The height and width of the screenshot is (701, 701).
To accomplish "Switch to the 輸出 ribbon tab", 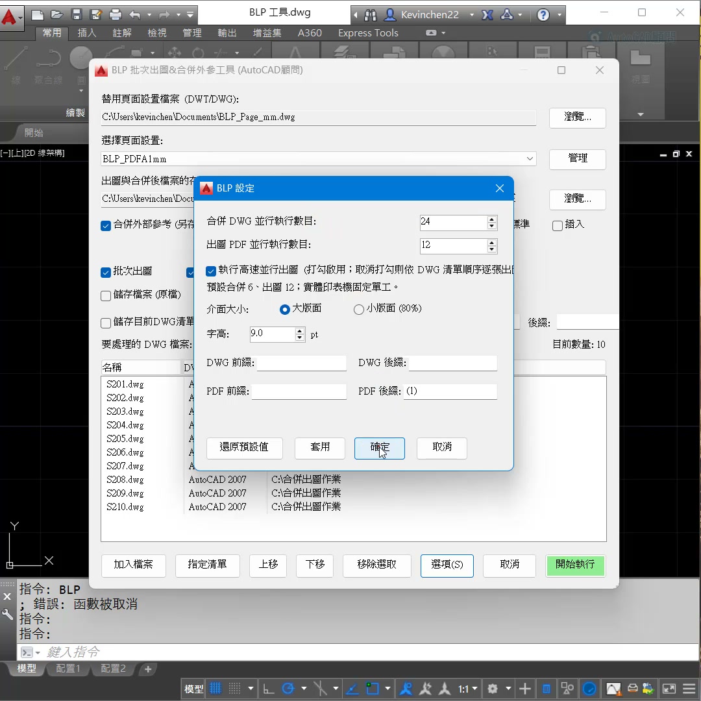I will coord(227,32).
